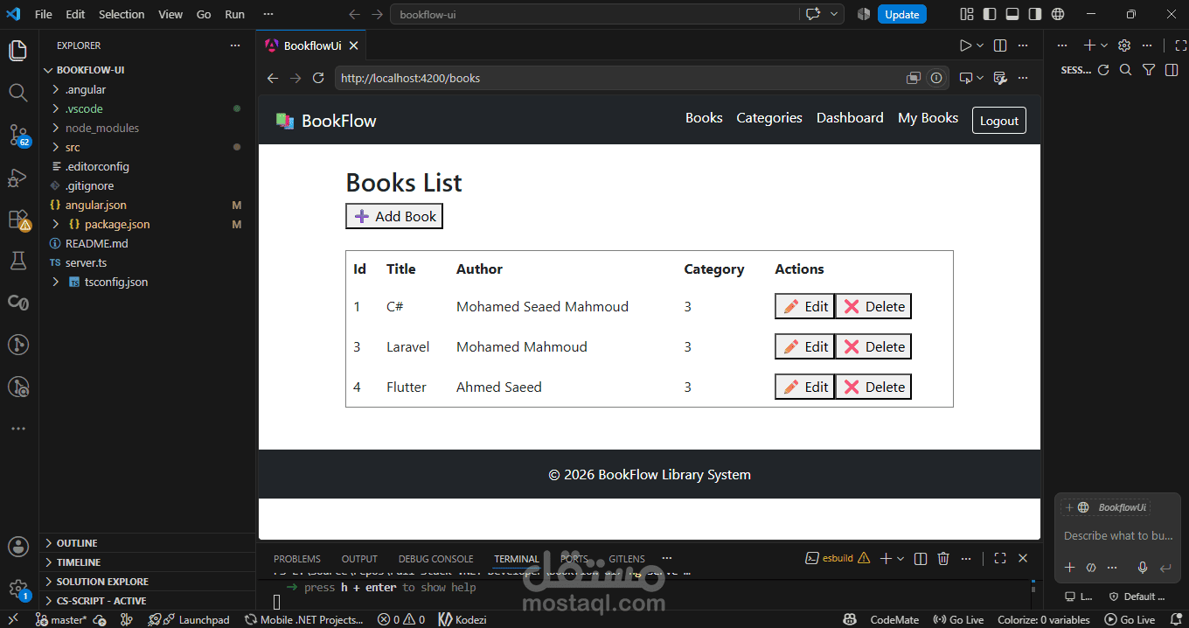Click the Add Book button
1189x628 pixels.
click(x=394, y=216)
